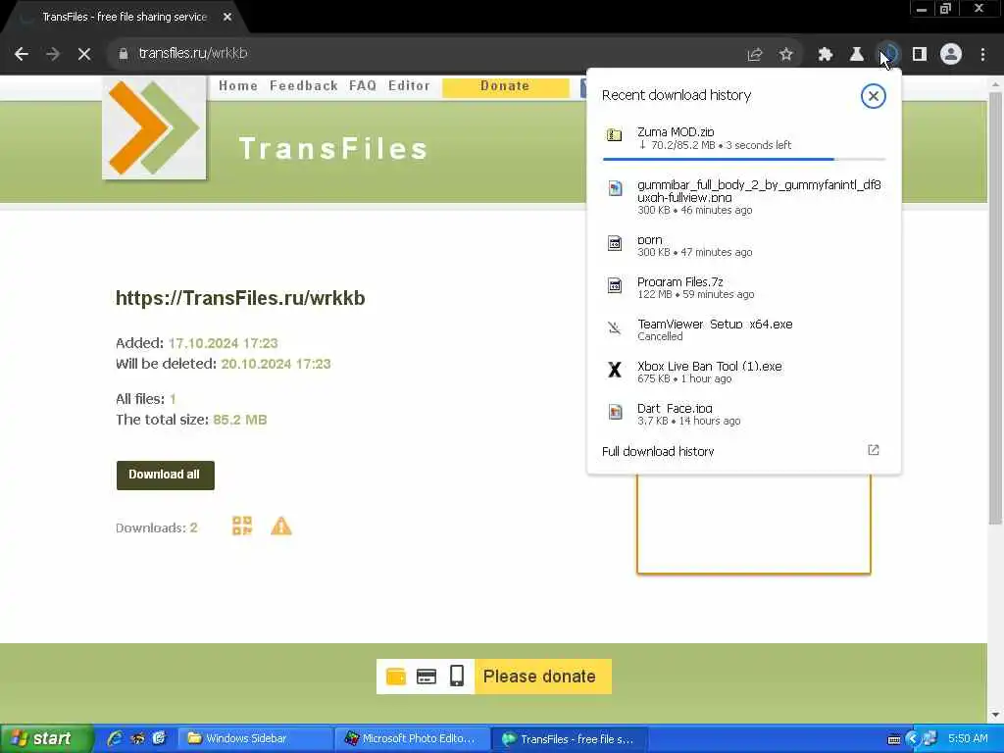Click the Dart_Face.jpg download entry
This screenshot has height=753, width=1004.
744,415
